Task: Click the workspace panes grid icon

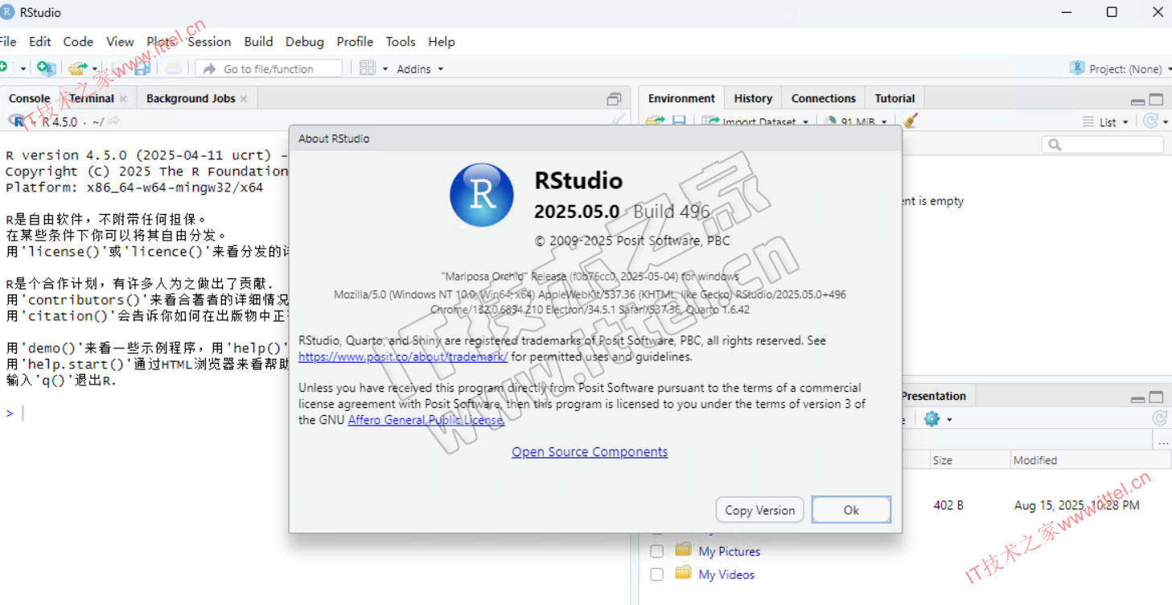Action: point(368,68)
